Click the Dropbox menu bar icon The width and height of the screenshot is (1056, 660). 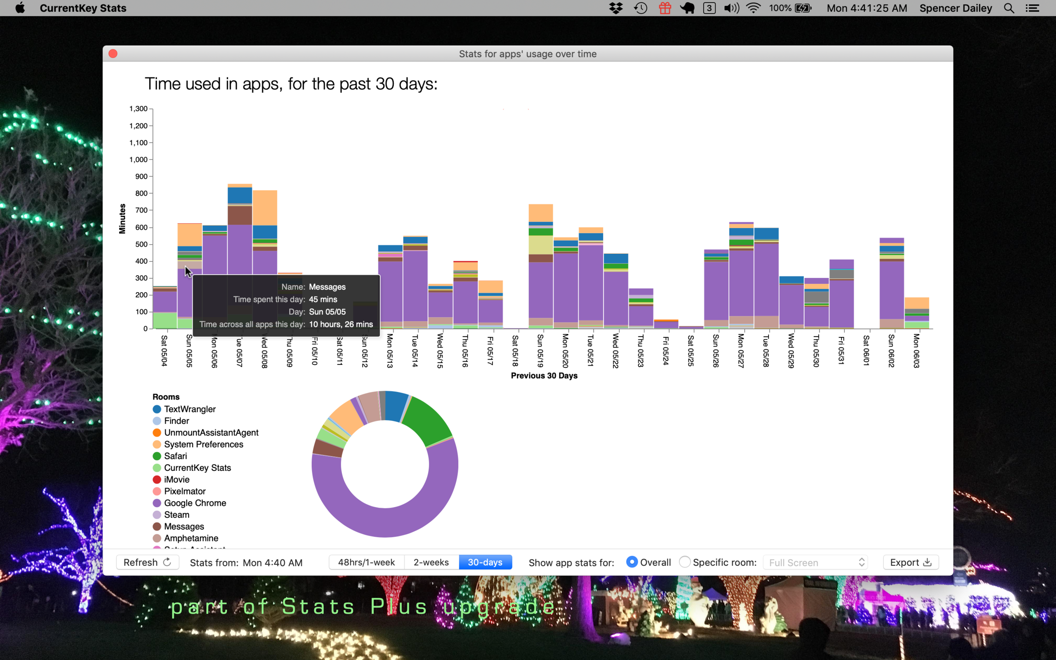pyautogui.click(x=616, y=8)
